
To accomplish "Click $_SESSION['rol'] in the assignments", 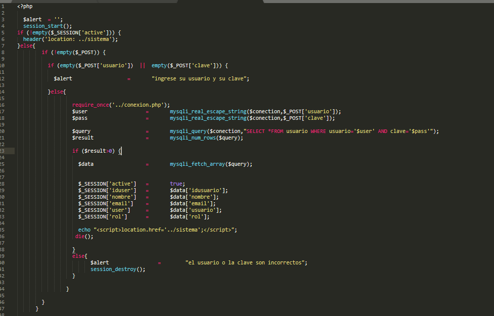I will (x=103, y=217).
